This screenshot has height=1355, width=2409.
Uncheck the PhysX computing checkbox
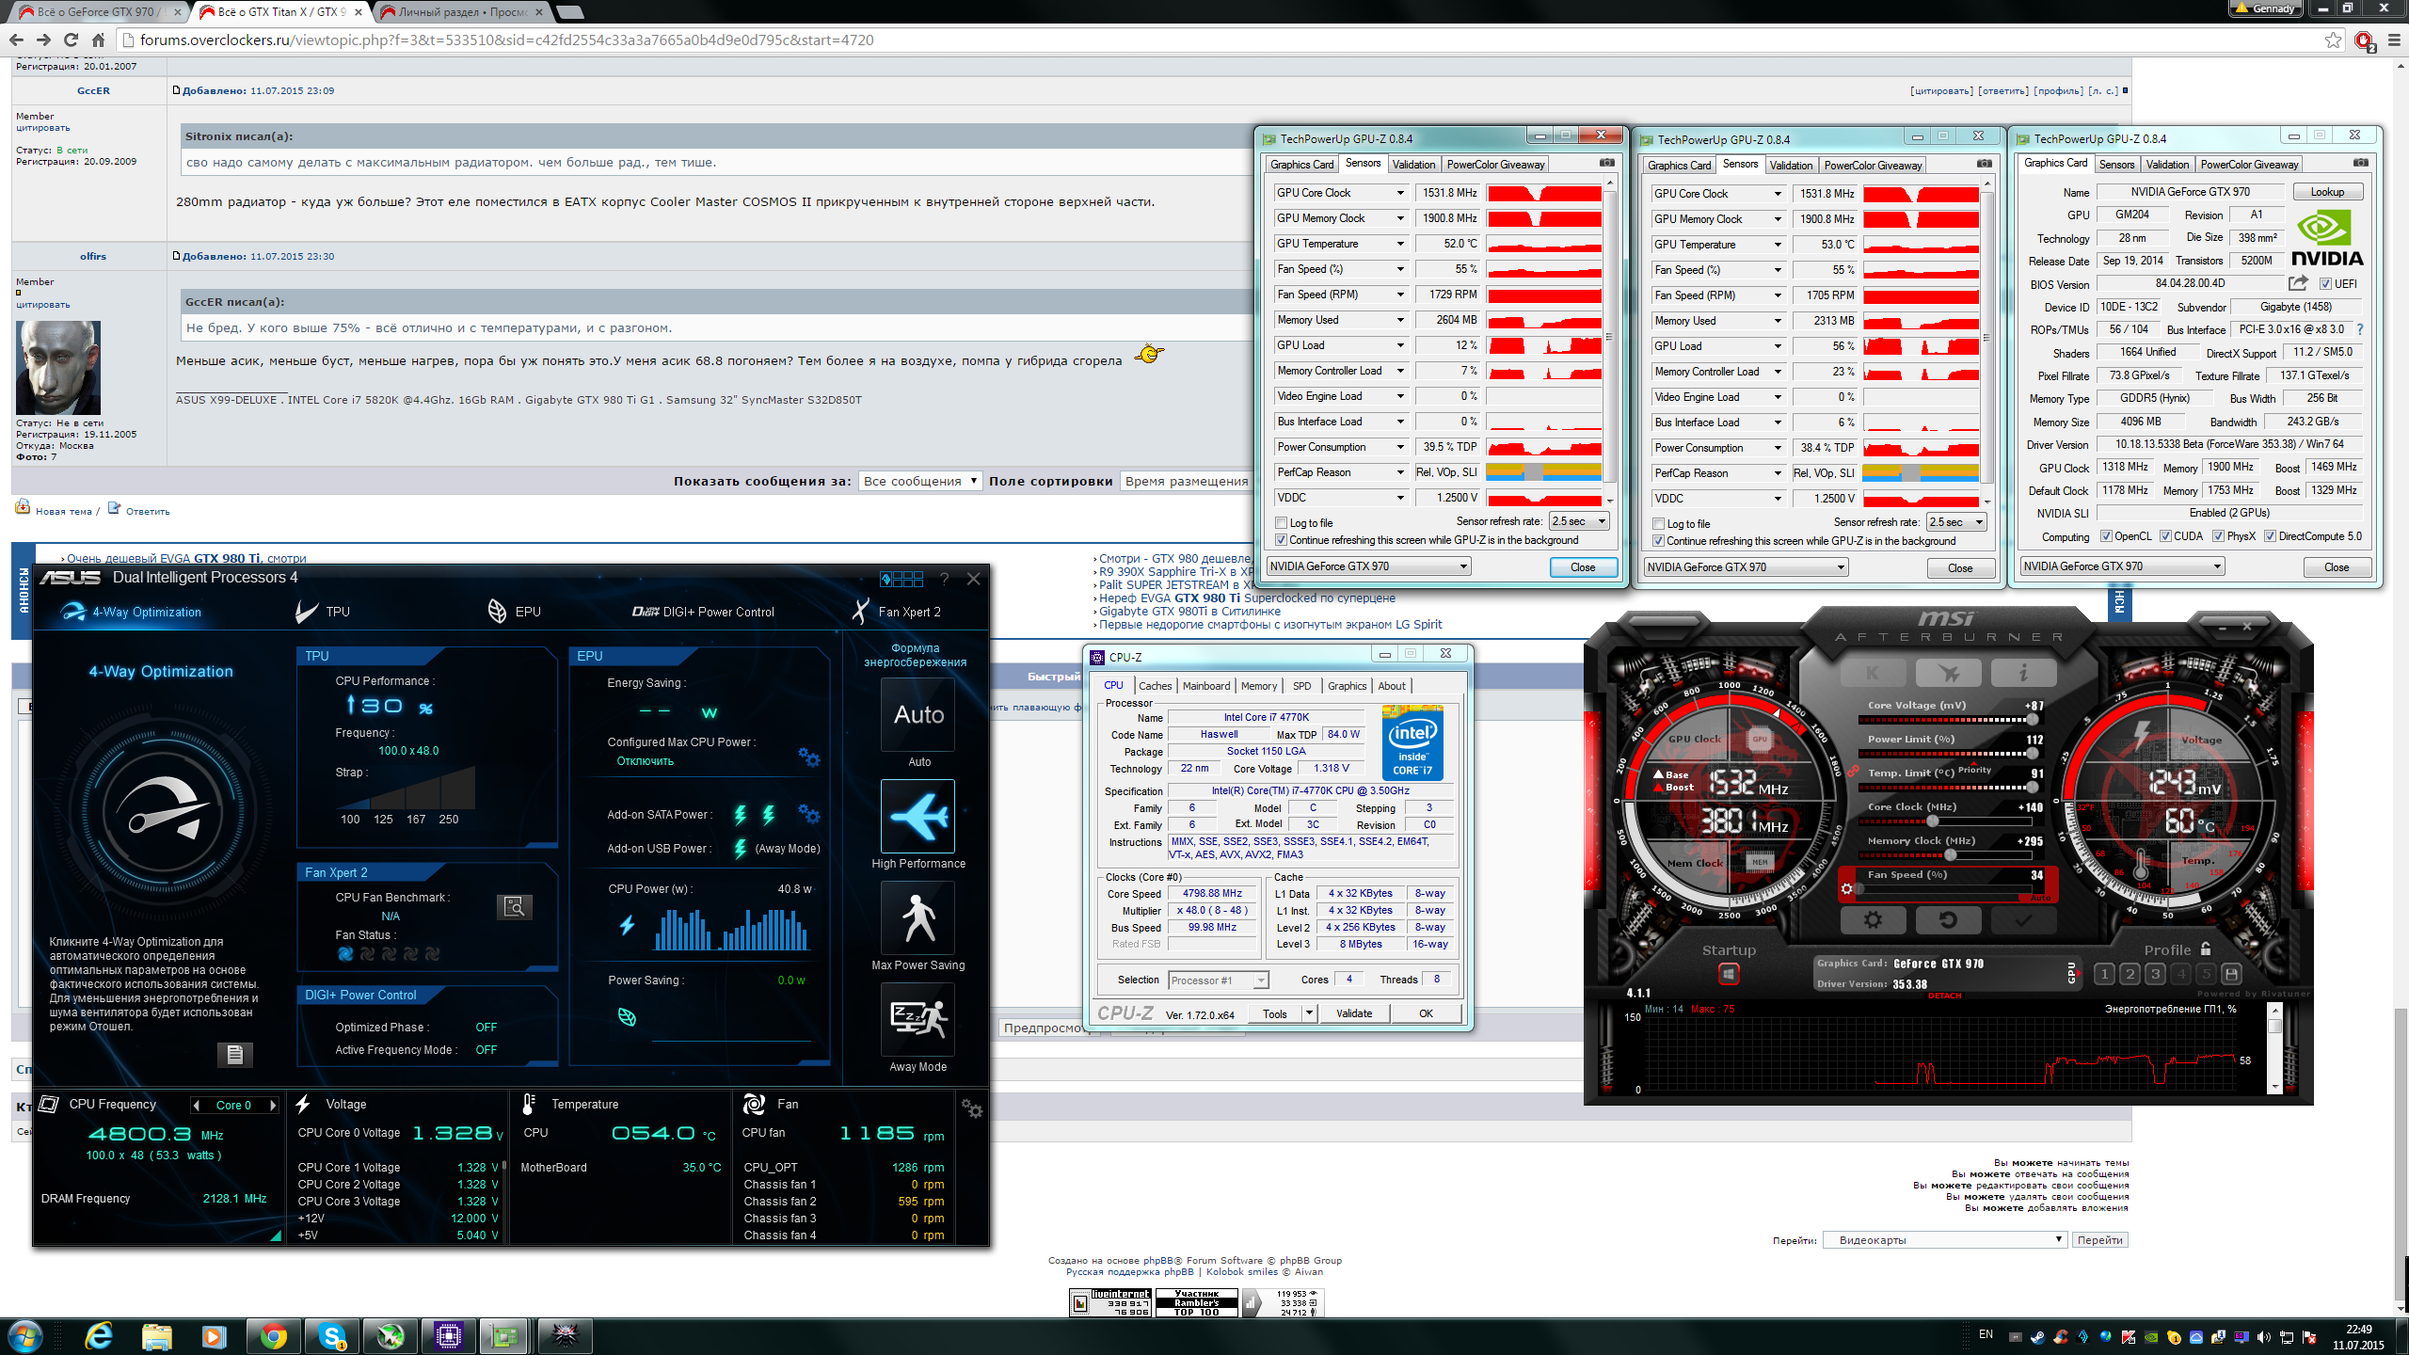(2218, 536)
